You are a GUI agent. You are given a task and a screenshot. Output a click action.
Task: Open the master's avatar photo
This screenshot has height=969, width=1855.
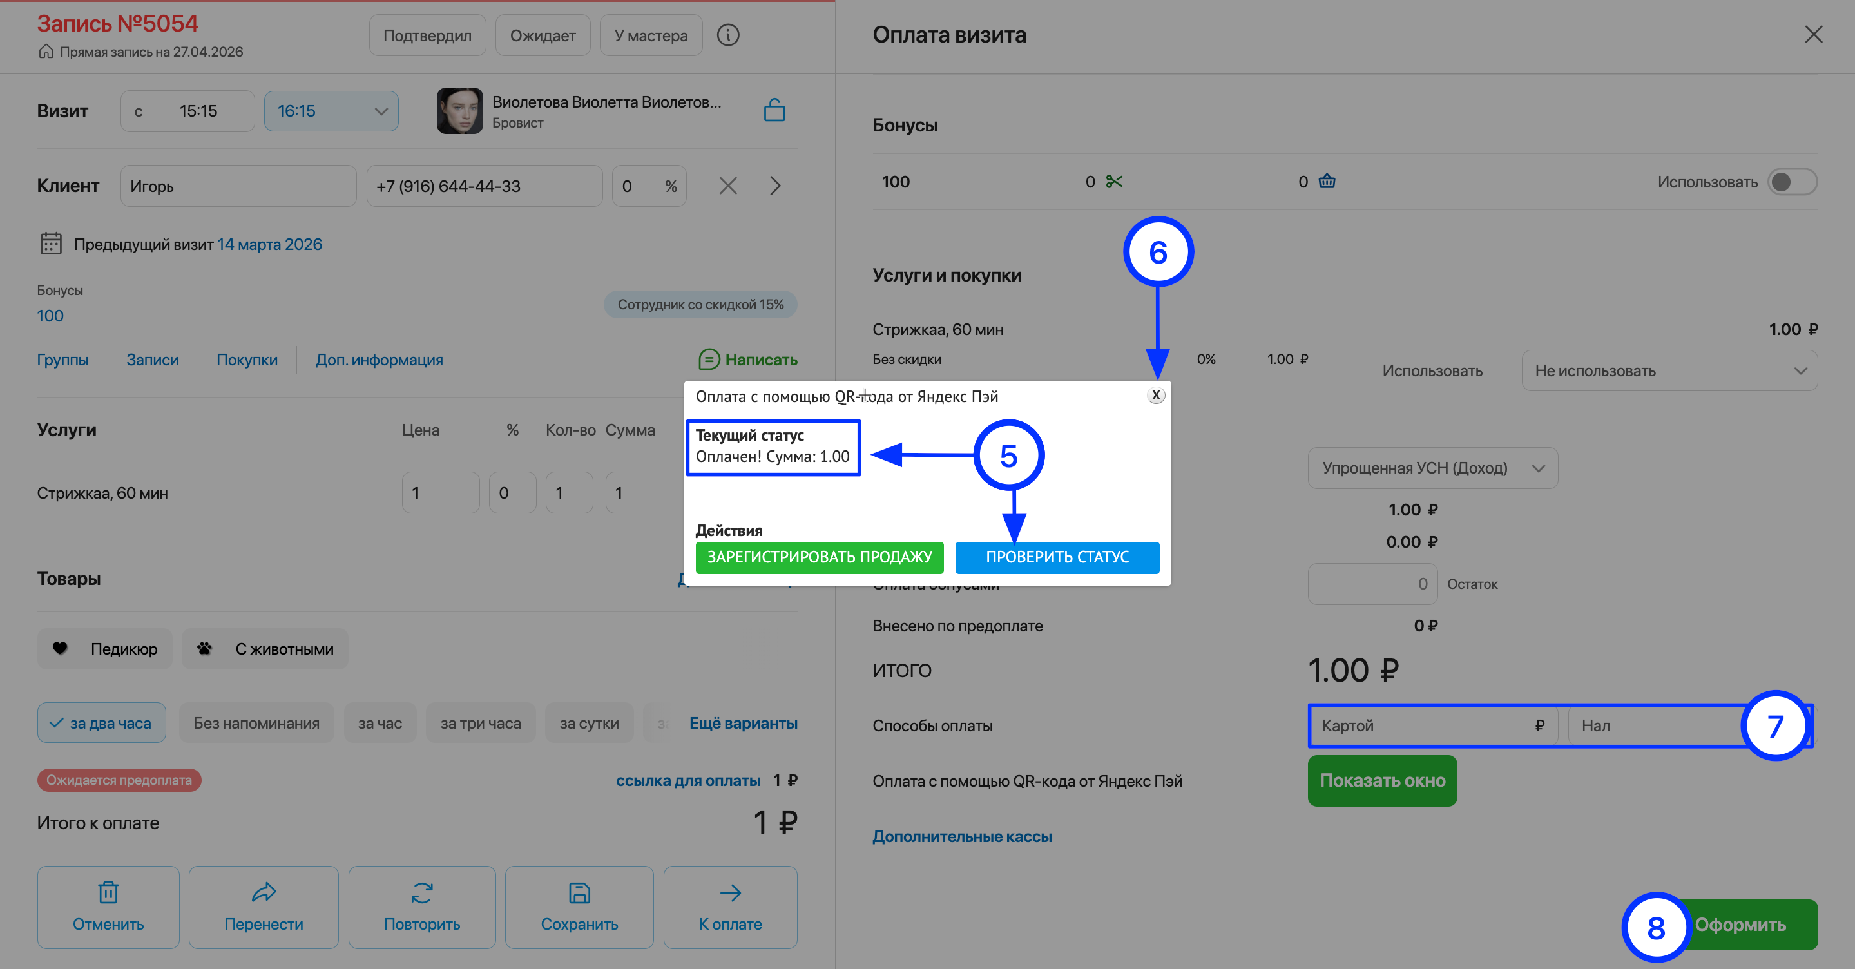[459, 111]
